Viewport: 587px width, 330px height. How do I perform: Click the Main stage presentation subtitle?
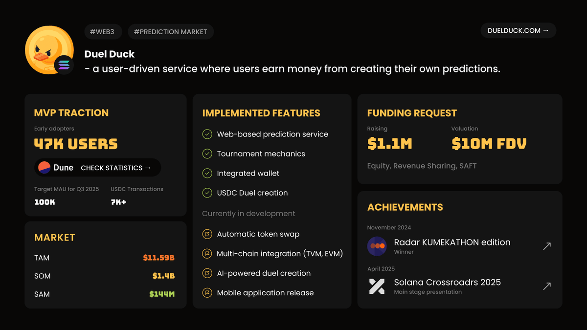coord(428,292)
